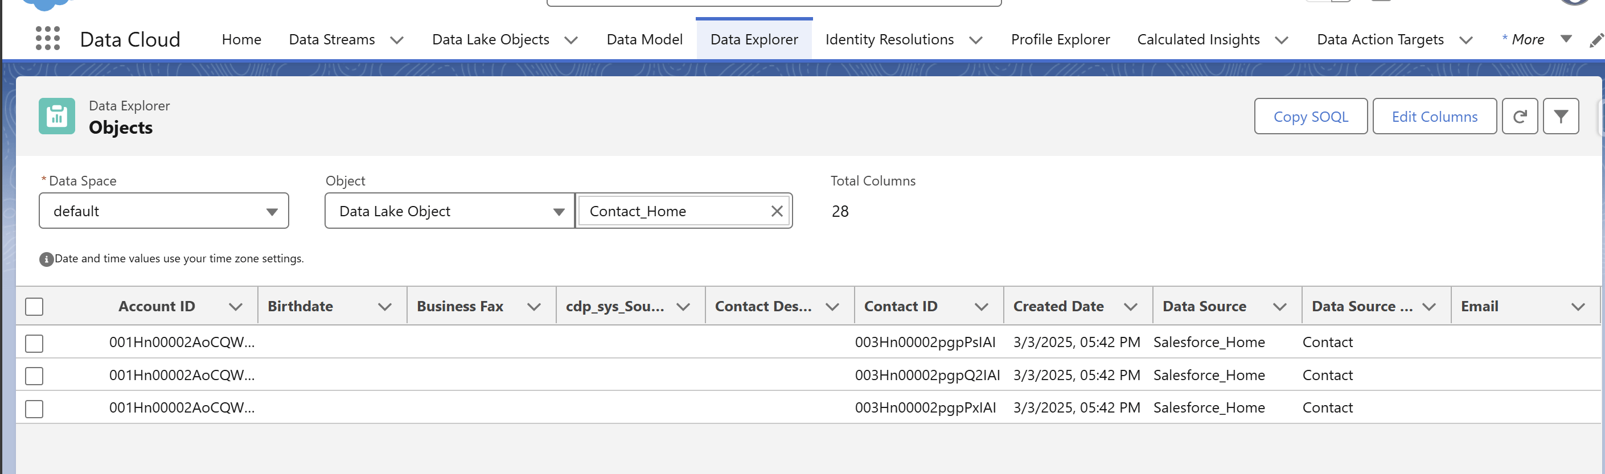Viewport: 1605px width, 474px height.
Task: Open the Data Lake Object type dropdown
Action: (x=449, y=211)
